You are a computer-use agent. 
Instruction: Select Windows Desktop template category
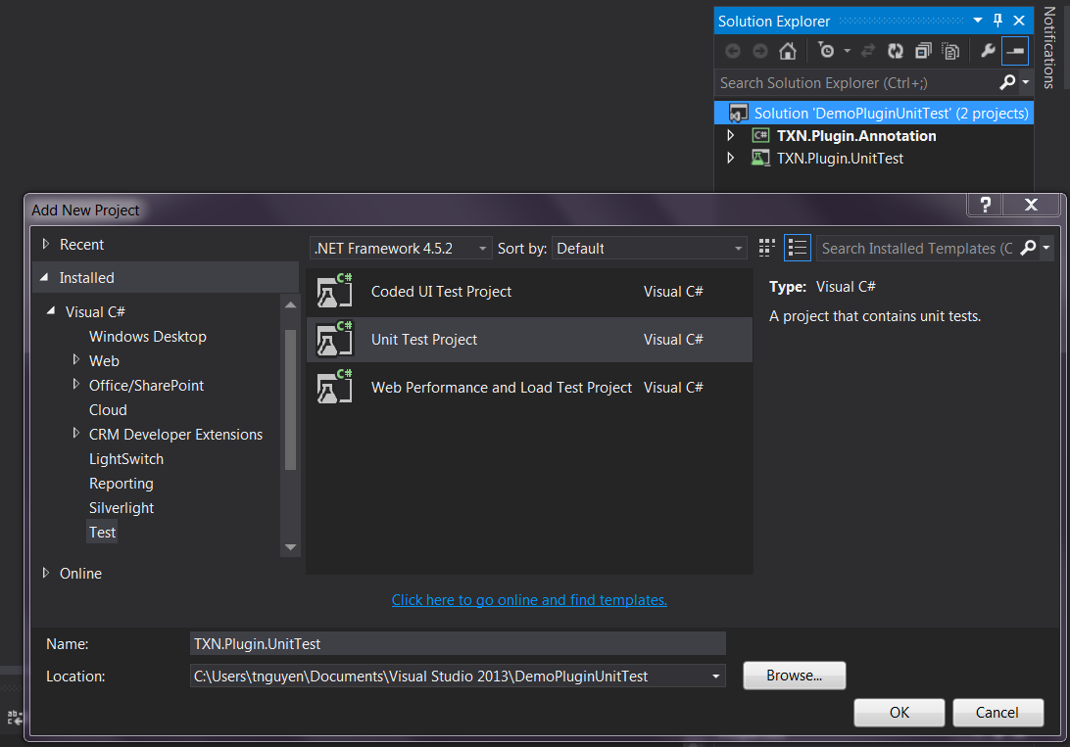(x=147, y=337)
